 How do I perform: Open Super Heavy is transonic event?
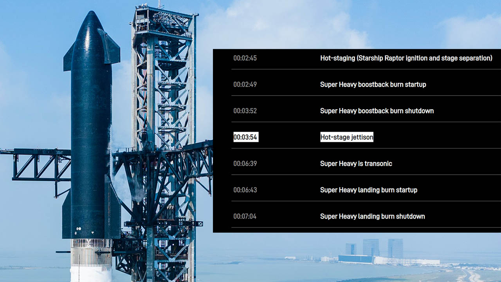(x=356, y=163)
